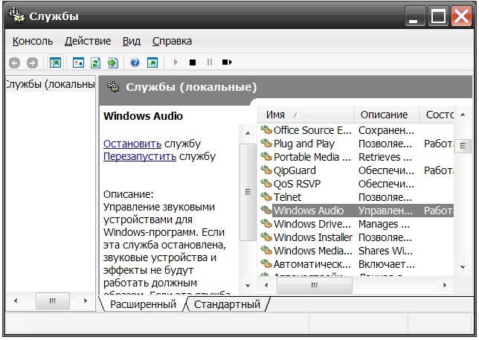Screen dimensions: 479x340
Task: Click the Start service play icon
Action: 176,62
